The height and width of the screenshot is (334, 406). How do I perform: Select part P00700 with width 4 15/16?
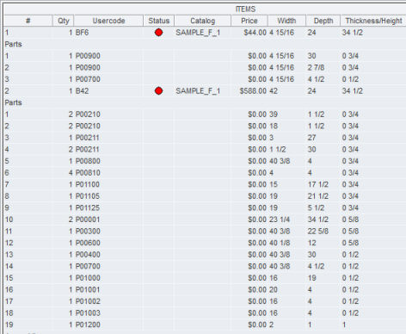click(205, 79)
